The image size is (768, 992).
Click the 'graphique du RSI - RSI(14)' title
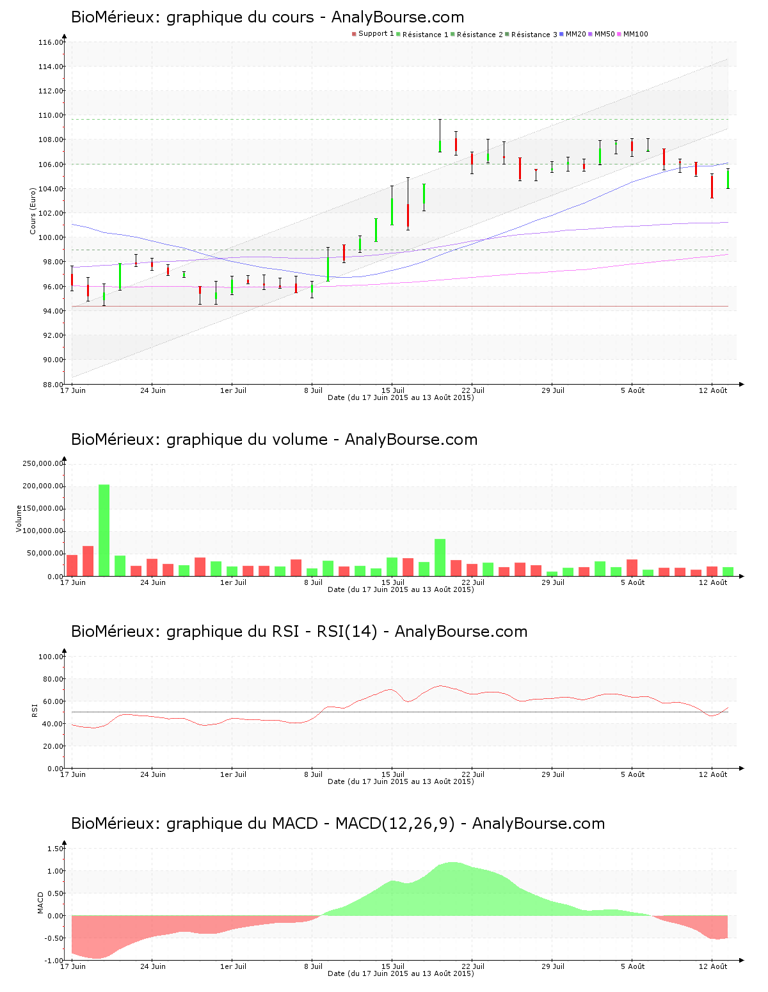pos(299,632)
